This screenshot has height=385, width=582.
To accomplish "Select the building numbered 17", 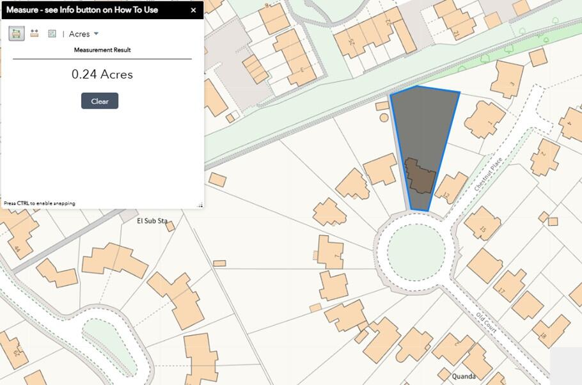I will [510, 286].
